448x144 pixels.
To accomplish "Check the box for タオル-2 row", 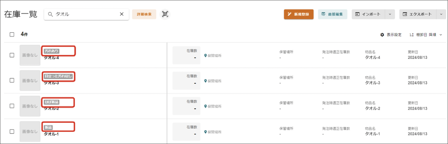I will coord(12,106).
